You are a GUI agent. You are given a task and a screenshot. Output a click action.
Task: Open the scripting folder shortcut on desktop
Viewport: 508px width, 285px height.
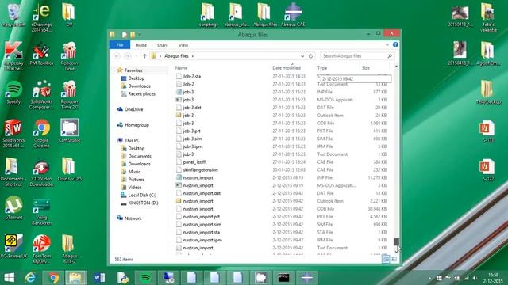point(208,14)
